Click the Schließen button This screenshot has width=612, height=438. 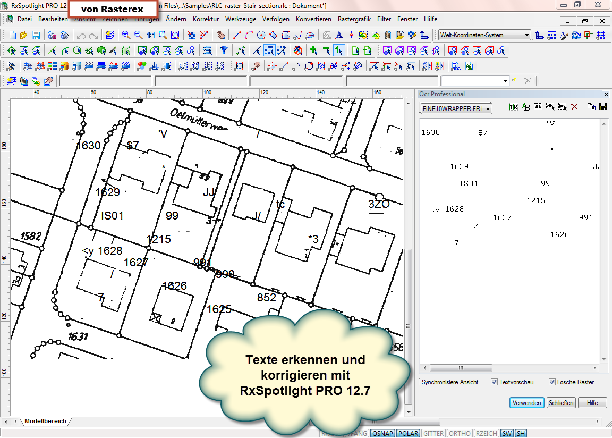(x=561, y=403)
